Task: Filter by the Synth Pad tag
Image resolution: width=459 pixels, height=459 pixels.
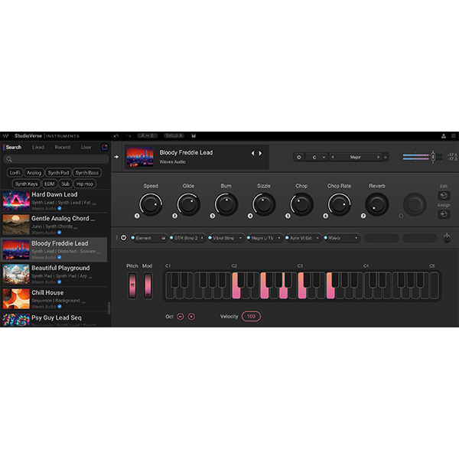Action: pyautogui.click(x=58, y=173)
